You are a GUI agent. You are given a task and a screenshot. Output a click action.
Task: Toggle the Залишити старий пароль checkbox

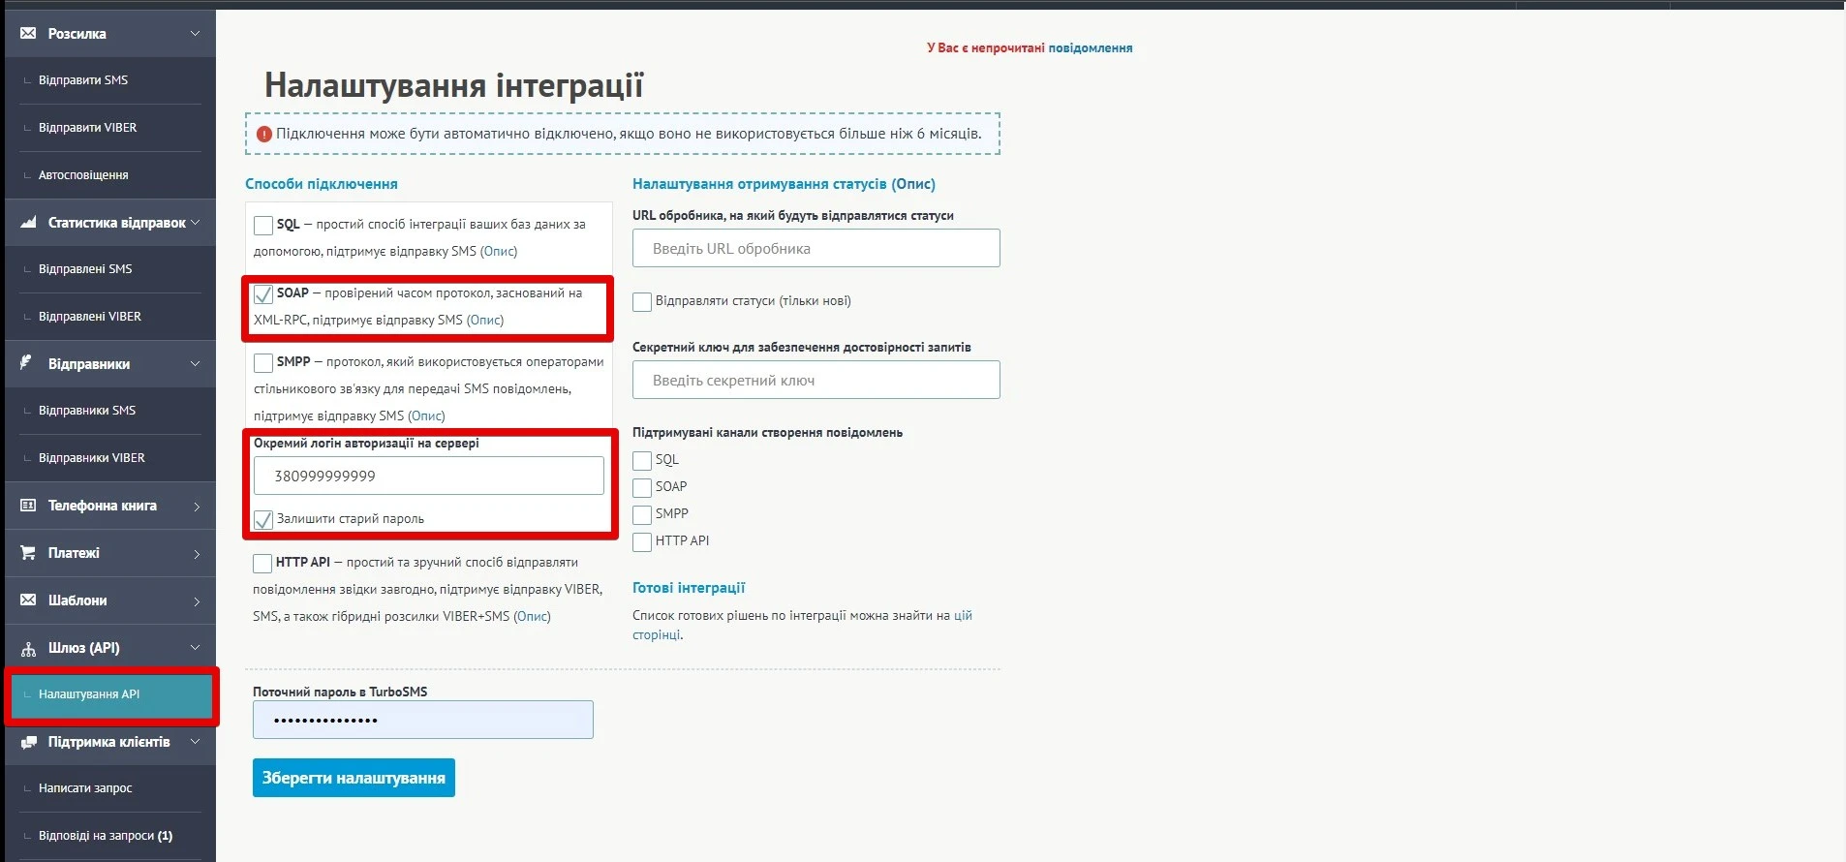pos(263,520)
